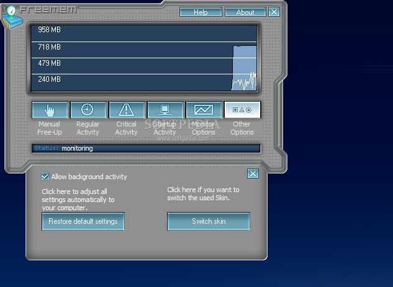Click Restore default settings
393x287 pixels.
(83, 221)
